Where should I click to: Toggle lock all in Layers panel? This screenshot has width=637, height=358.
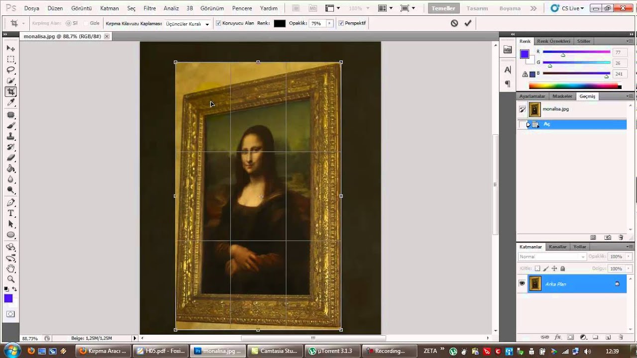click(x=563, y=268)
